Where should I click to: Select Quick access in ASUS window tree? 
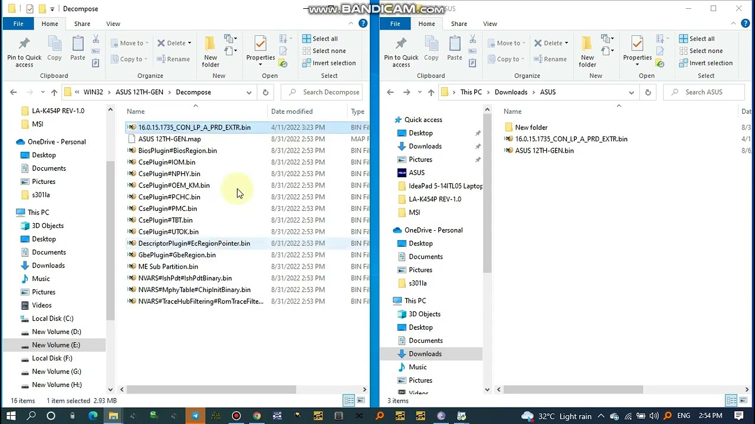423,120
